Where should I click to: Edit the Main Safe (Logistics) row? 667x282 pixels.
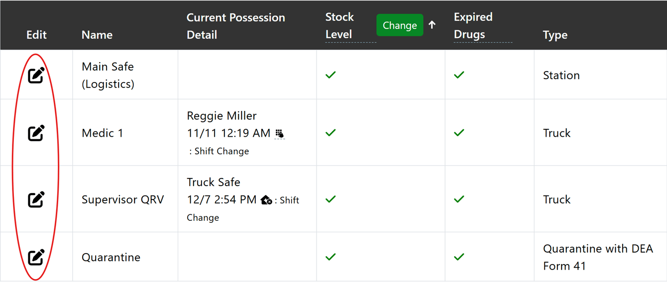[36, 75]
